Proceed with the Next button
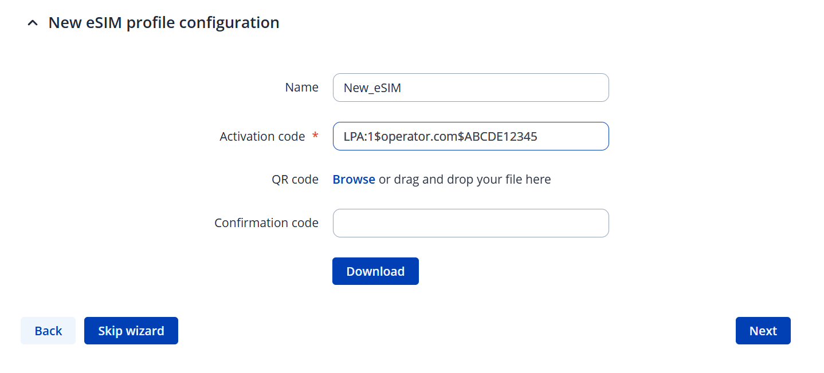This screenshot has height=373, width=824. point(763,331)
